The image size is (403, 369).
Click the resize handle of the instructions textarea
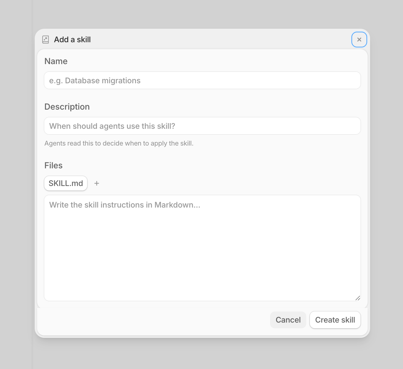(357, 298)
